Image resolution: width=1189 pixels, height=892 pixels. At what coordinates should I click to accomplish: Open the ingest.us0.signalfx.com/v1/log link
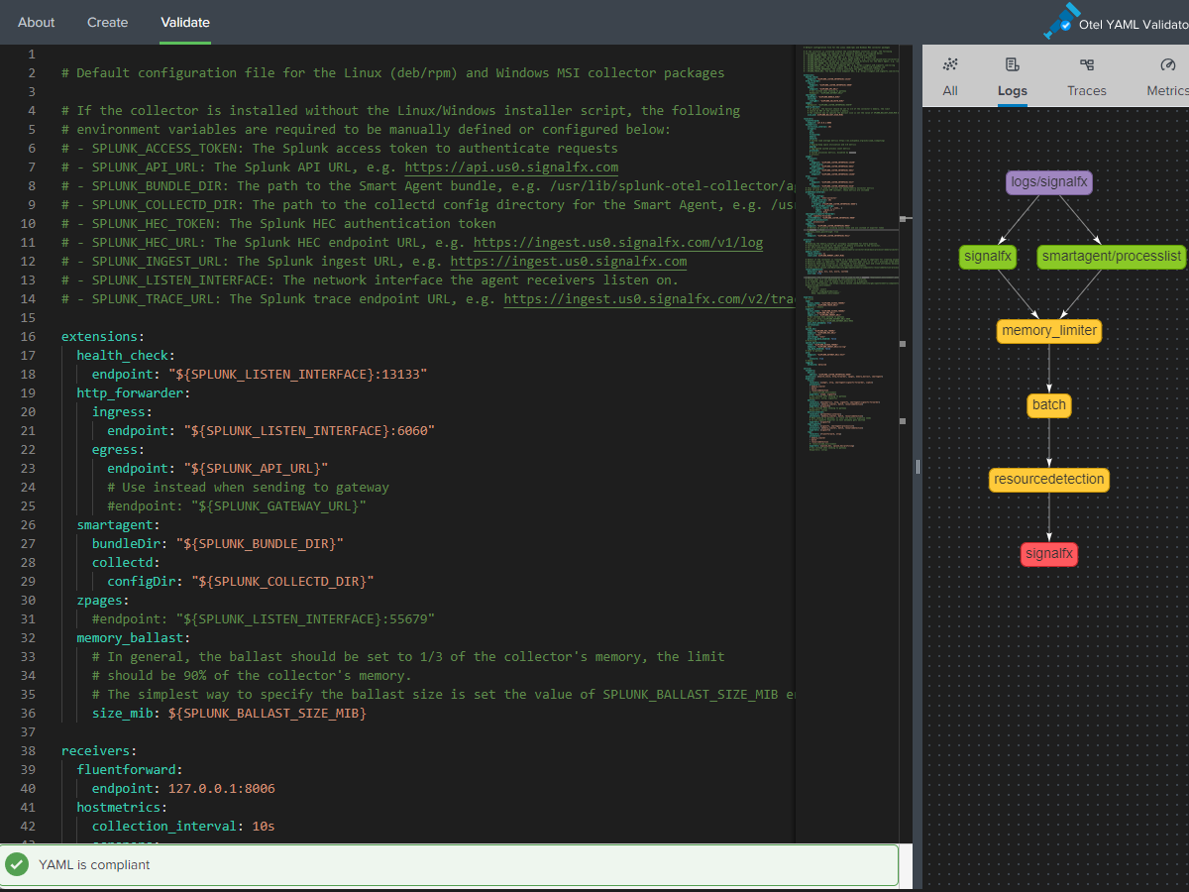[x=618, y=243]
